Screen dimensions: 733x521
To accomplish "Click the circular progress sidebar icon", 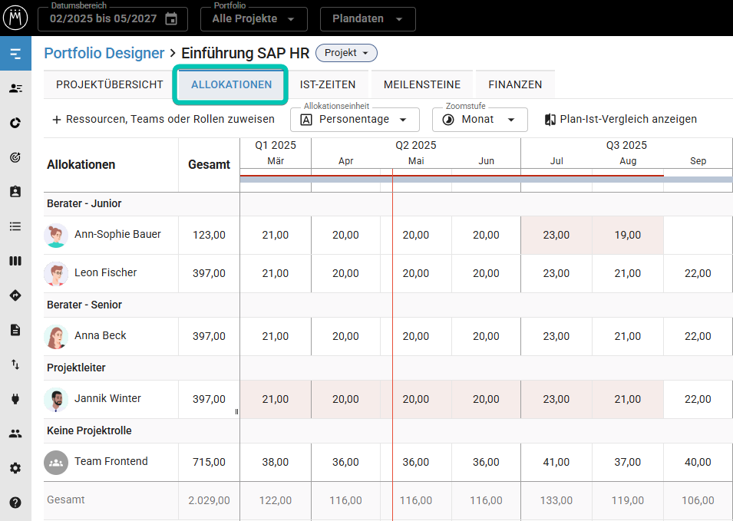I will 15,123.
